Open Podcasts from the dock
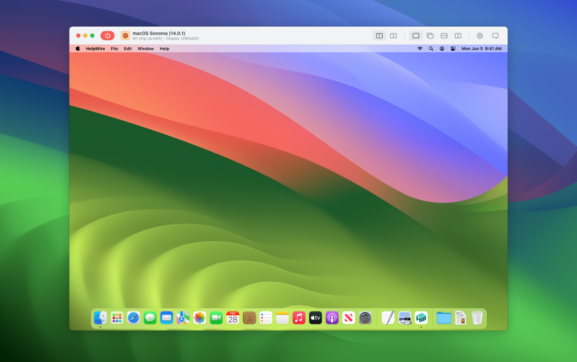 pyautogui.click(x=332, y=318)
